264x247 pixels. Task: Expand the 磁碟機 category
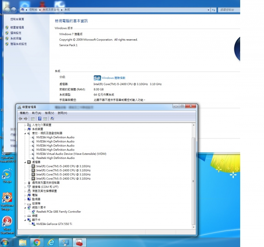point(25,204)
